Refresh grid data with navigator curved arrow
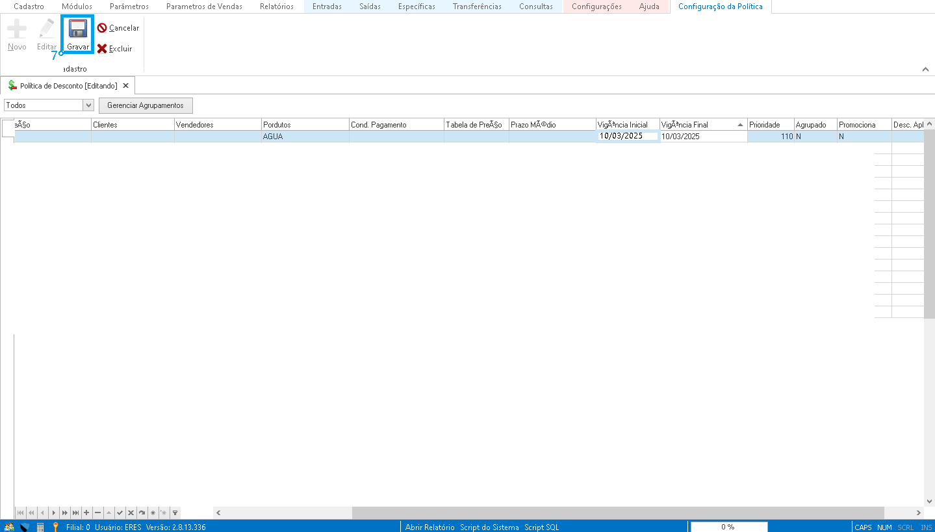This screenshot has height=532, width=935. [x=142, y=512]
